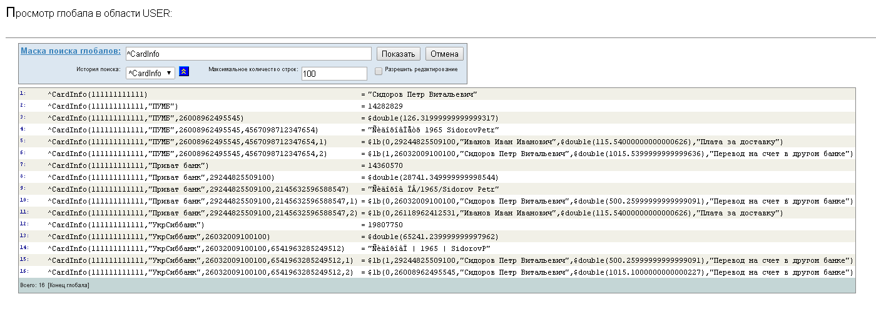Select row number 5 link
The height and width of the screenshot is (314, 876).
point(23,140)
